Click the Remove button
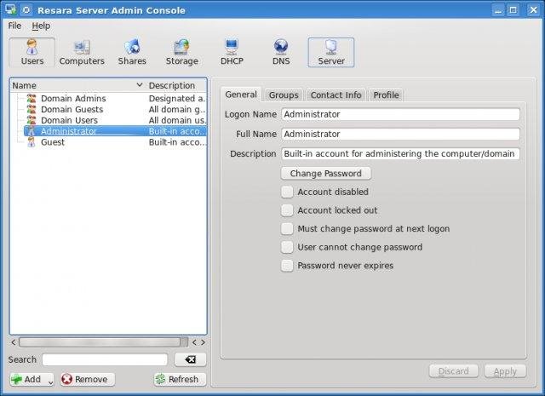 (87, 379)
